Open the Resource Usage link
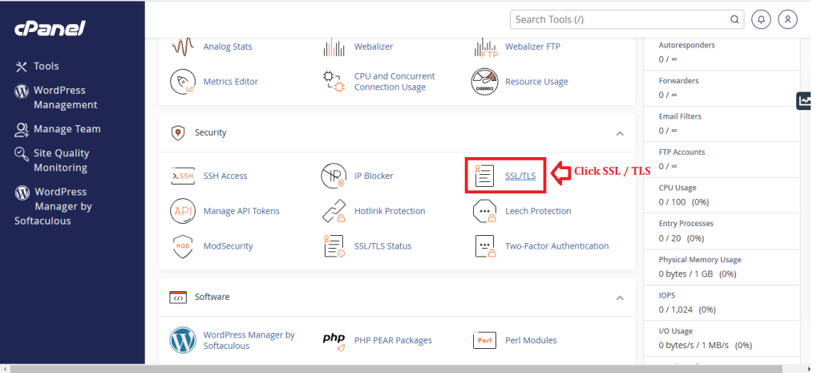This screenshot has height=373, width=821. point(536,82)
